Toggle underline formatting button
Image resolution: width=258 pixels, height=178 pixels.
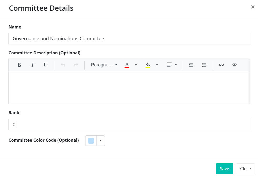coord(46,65)
